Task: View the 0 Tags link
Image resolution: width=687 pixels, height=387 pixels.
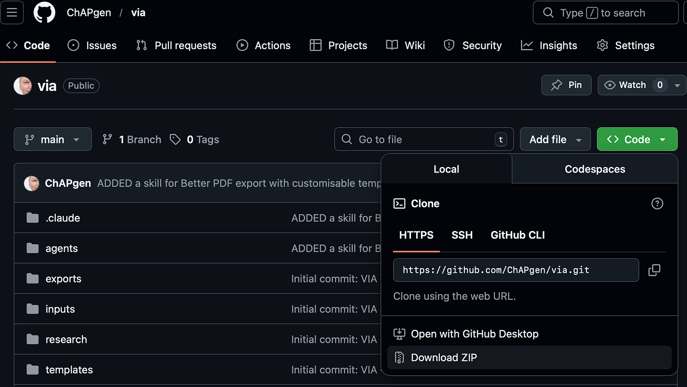Action: tap(195, 140)
